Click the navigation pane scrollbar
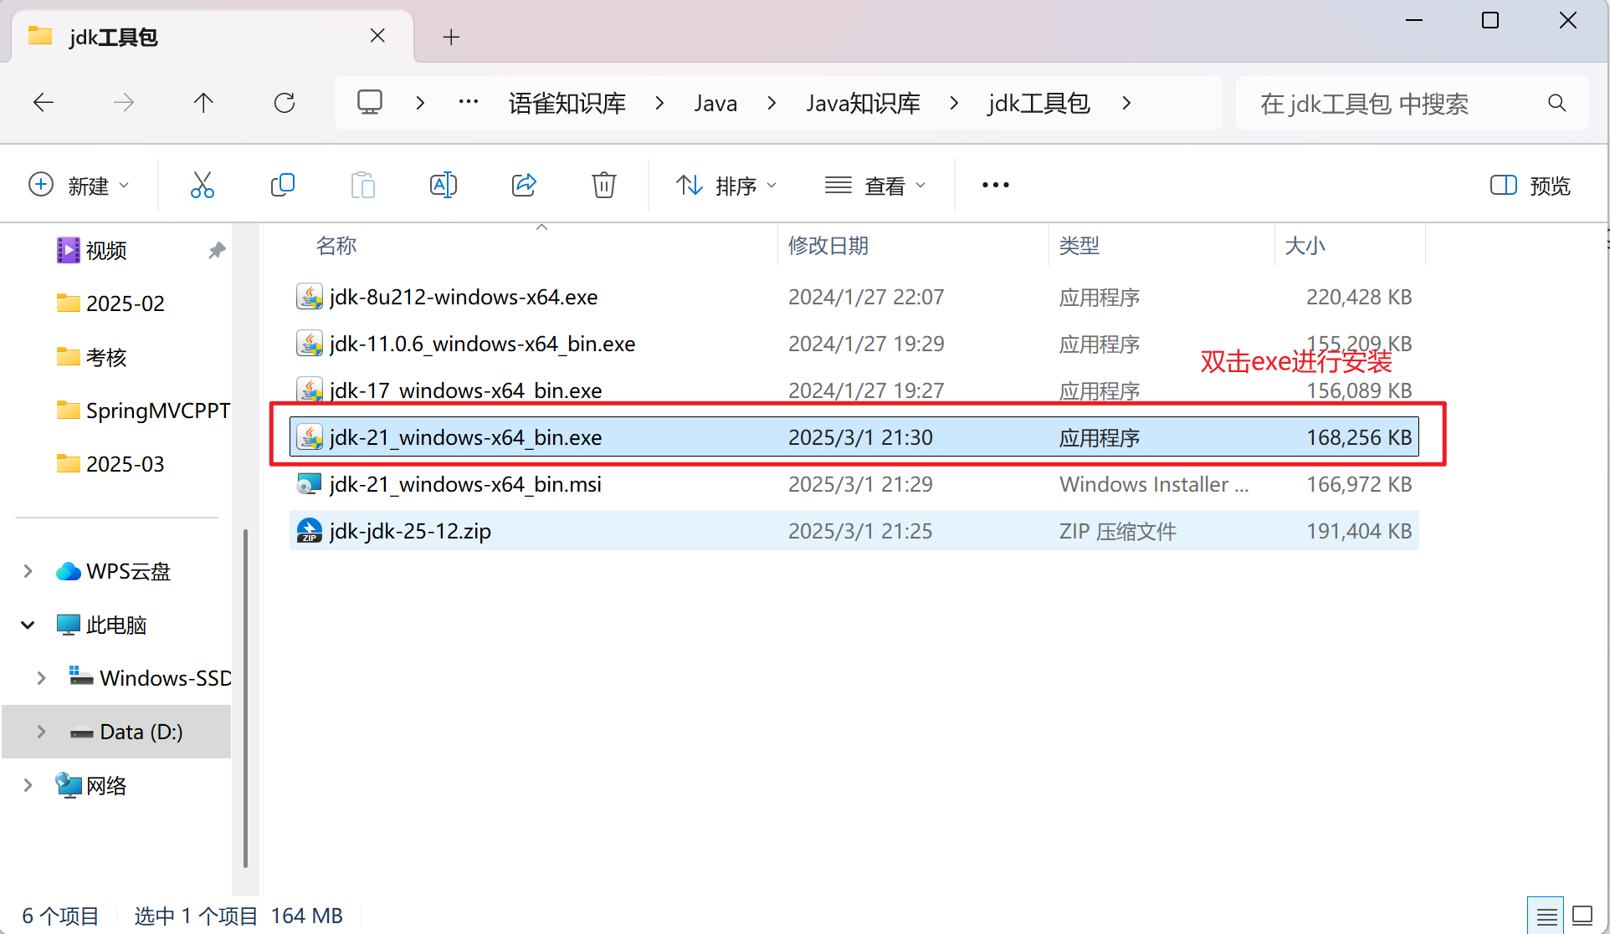The image size is (1610, 934). (x=245, y=698)
